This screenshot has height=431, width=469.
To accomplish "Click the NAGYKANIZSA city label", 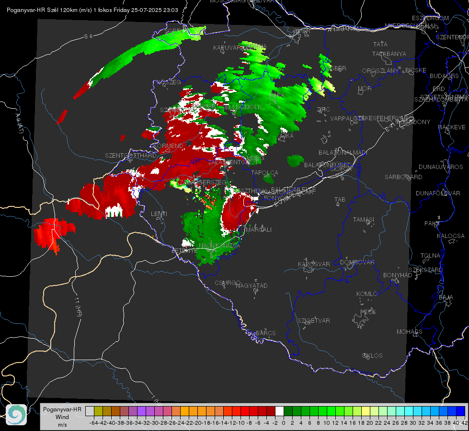I will [x=219, y=246].
